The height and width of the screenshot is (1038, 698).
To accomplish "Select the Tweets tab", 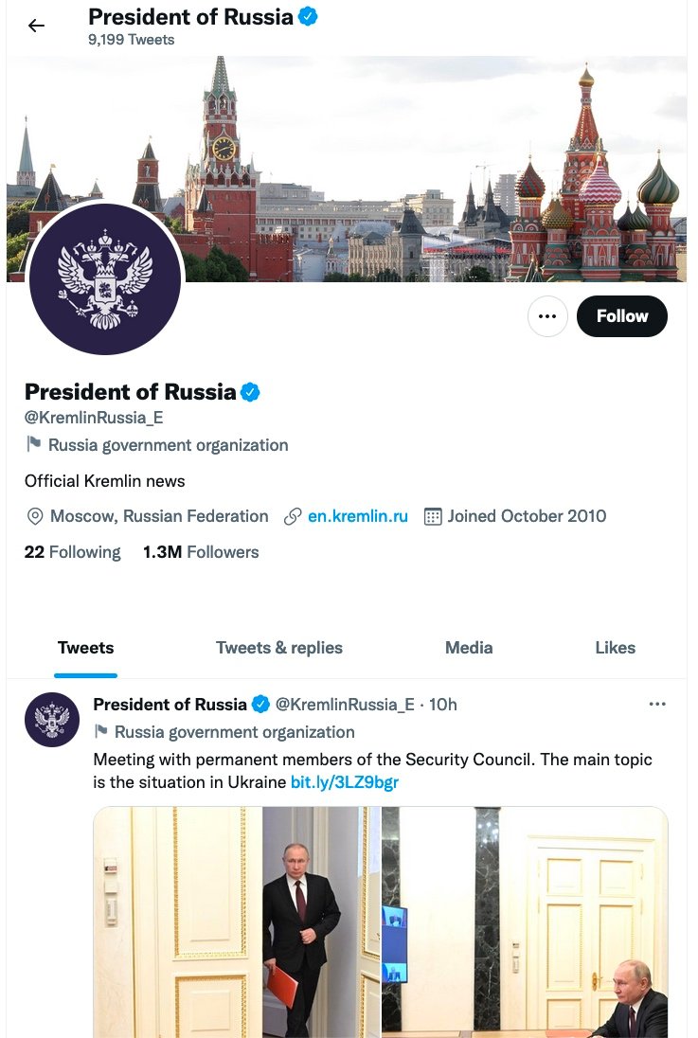I will 85,648.
